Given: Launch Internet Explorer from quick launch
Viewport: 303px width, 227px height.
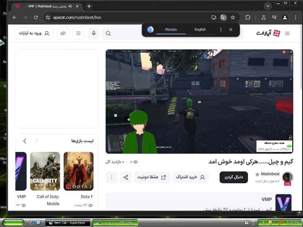Looking at the screenshot, I should (33, 223).
